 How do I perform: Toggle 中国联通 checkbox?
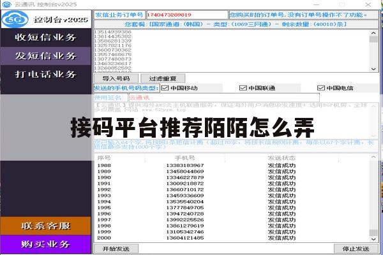(x=243, y=88)
